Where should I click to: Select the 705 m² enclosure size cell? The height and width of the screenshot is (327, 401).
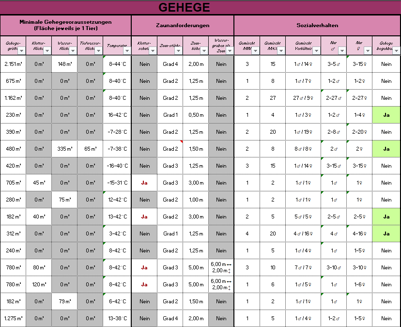pos(13,183)
